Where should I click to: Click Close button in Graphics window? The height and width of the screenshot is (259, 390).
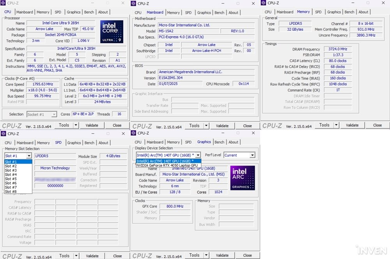point(247,255)
